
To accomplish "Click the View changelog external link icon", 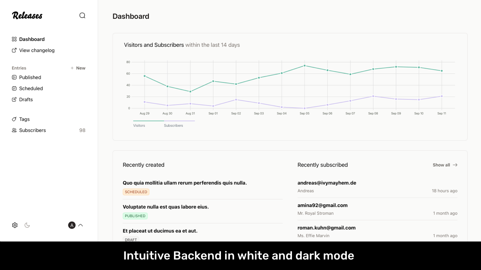I will click(14, 50).
